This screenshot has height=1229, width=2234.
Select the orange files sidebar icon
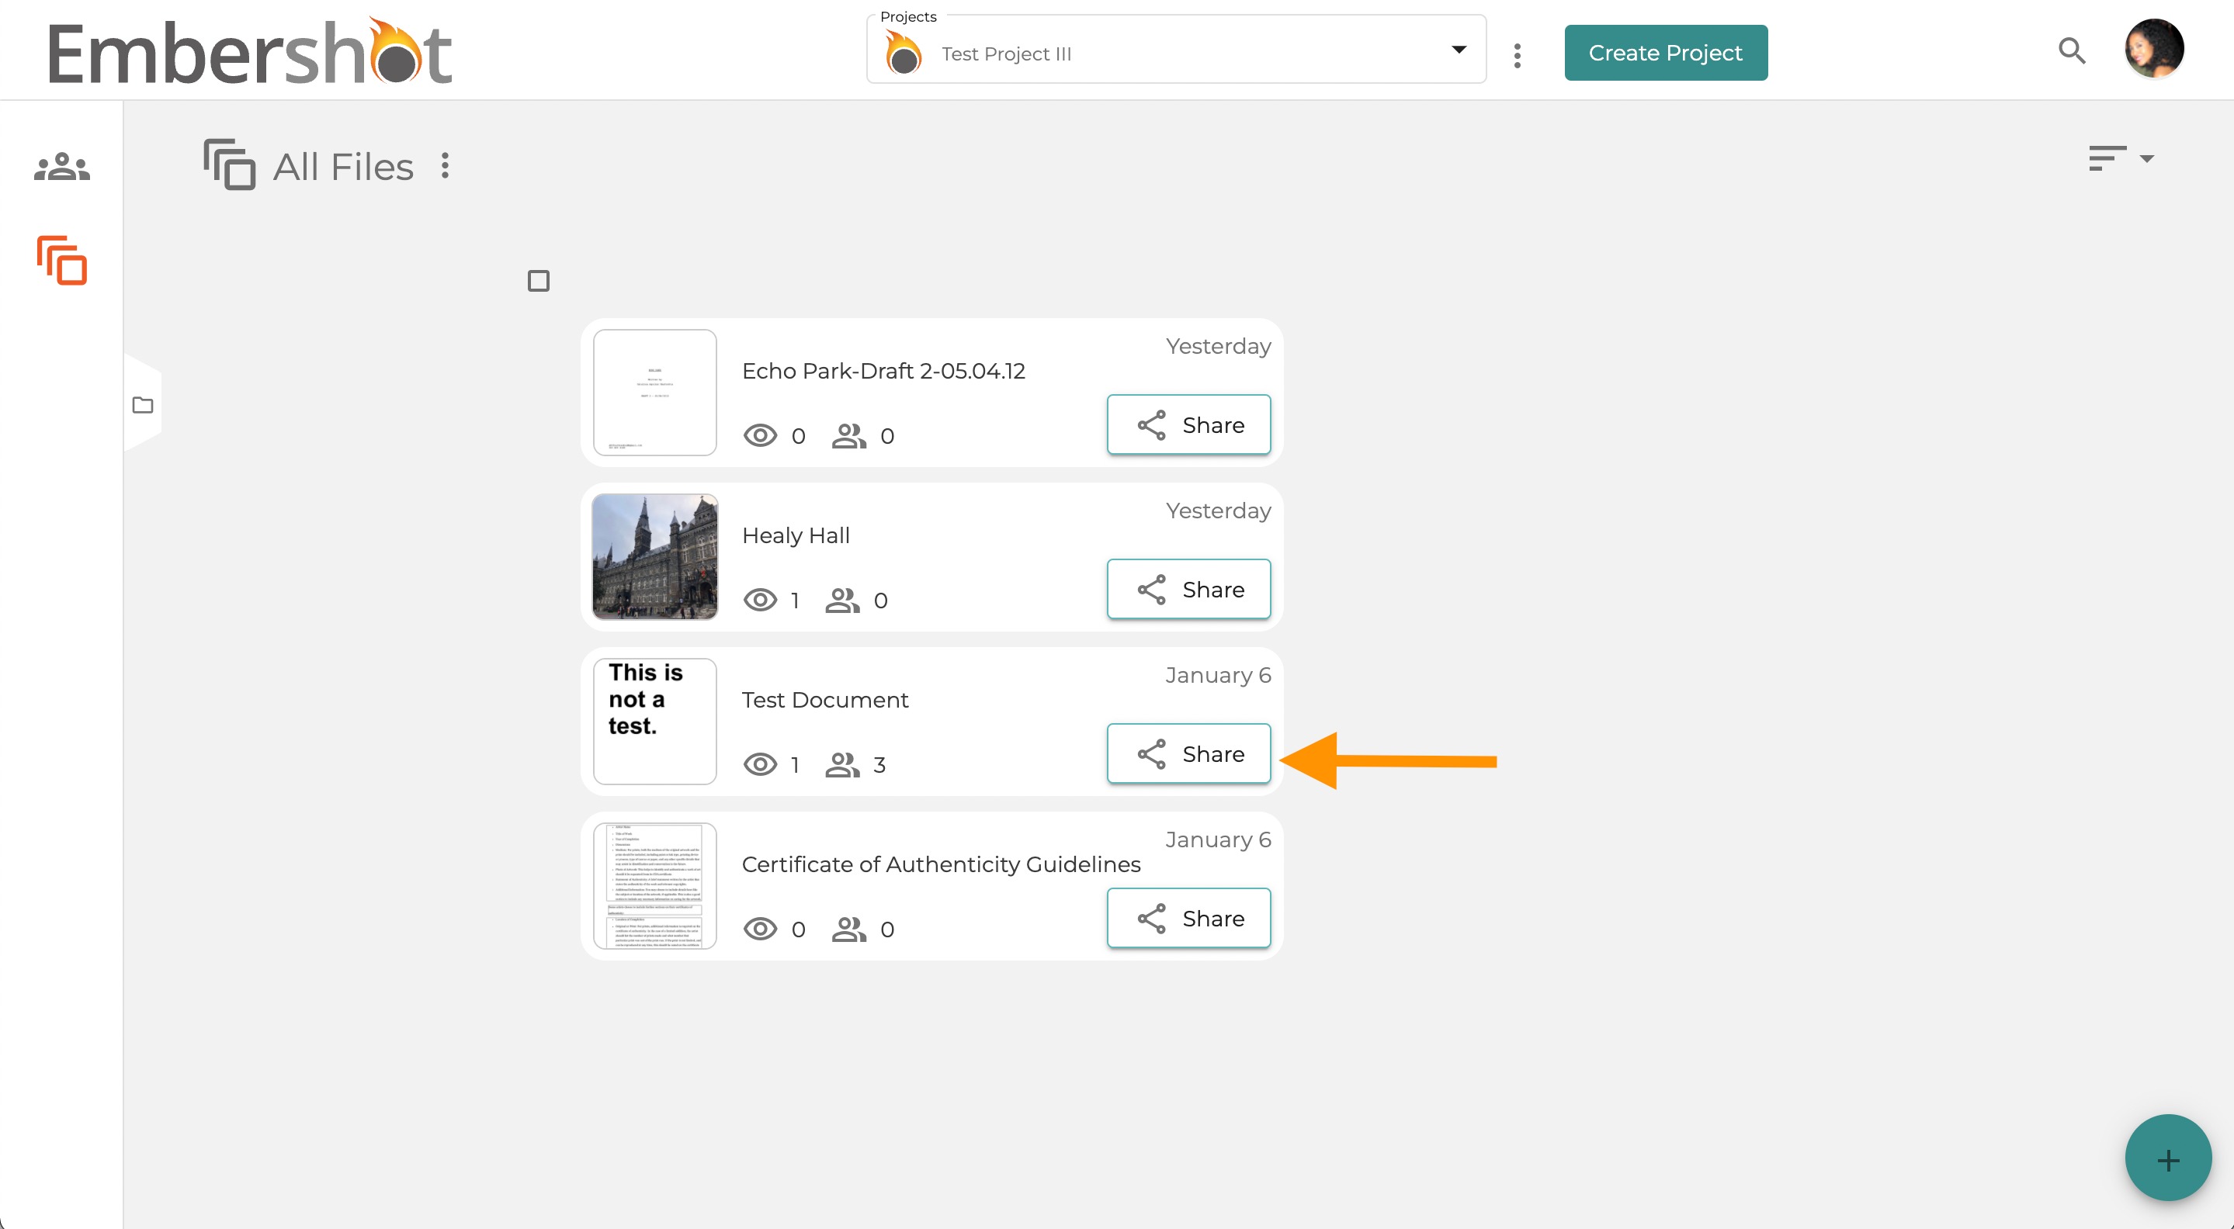click(x=61, y=260)
